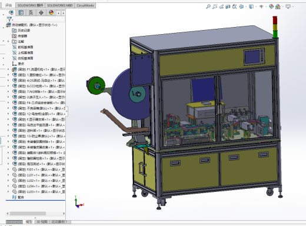Image resolution: width=306 pixels, height=226 pixels.
Task: Click the 历史记录 history folder icon
Action: (x=14, y=31)
